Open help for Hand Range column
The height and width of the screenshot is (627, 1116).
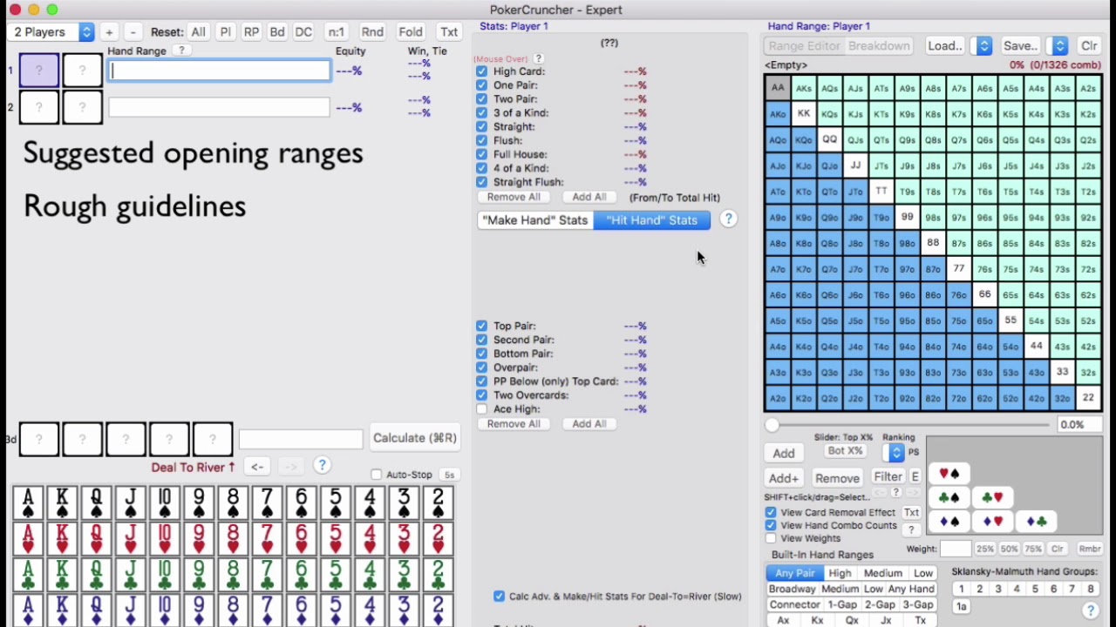pos(181,51)
